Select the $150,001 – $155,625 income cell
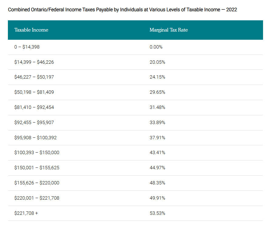 [x=37, y=168]
